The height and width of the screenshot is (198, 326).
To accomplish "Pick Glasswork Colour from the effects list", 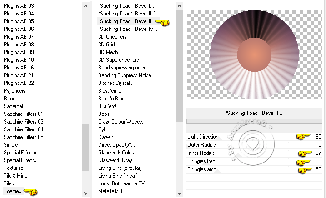I will (x=117, y=153).
